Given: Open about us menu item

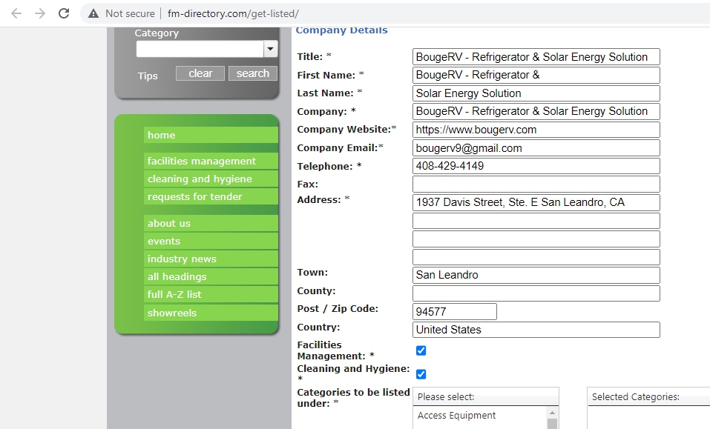Looking at the screenshot, I should (x=211, y=223).
